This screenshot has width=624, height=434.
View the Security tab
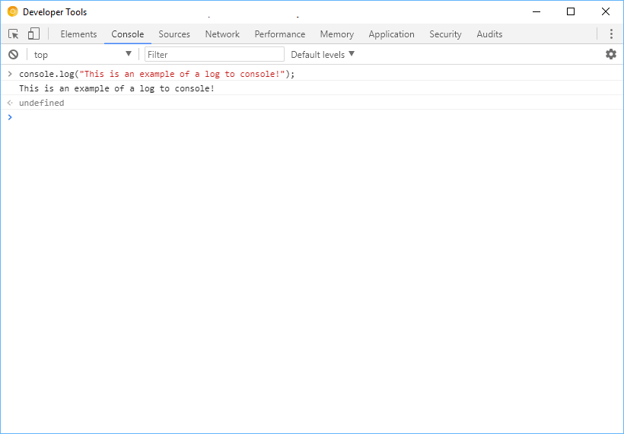pyautogui.click(x=445, y=34)
